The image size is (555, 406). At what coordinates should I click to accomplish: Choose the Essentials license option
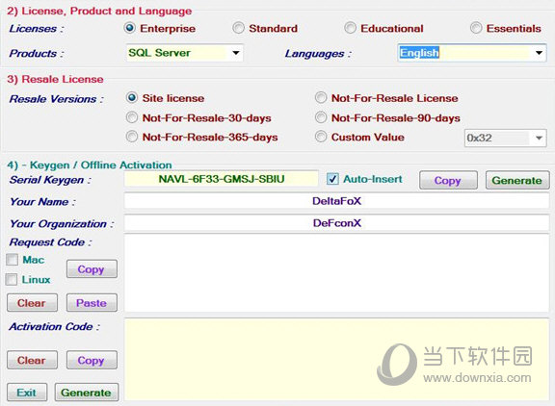click(x=476, y=28)
